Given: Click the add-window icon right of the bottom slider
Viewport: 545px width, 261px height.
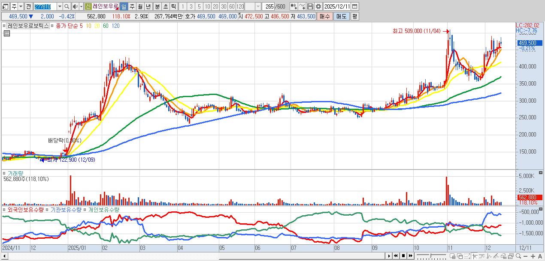Looking at the screenshot, I should pyautogui.click(x=453, y=256).
